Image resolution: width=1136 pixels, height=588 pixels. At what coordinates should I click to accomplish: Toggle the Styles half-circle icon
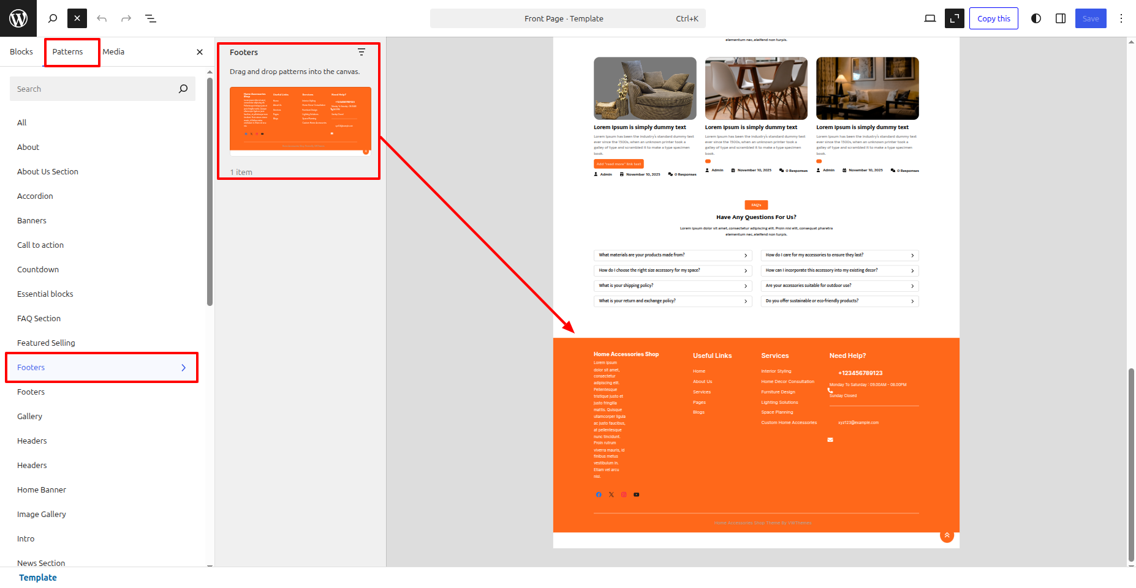click(1036, 18)
